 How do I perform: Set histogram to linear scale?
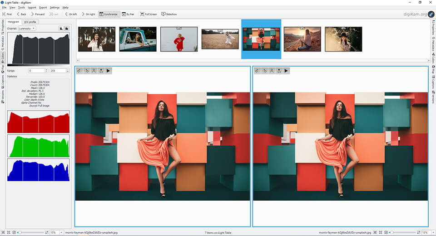[61, 28]
